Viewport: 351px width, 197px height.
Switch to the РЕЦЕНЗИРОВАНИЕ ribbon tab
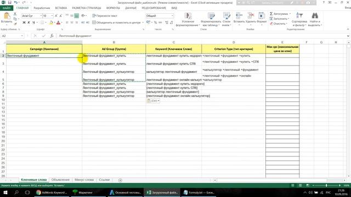pos(154,8)
